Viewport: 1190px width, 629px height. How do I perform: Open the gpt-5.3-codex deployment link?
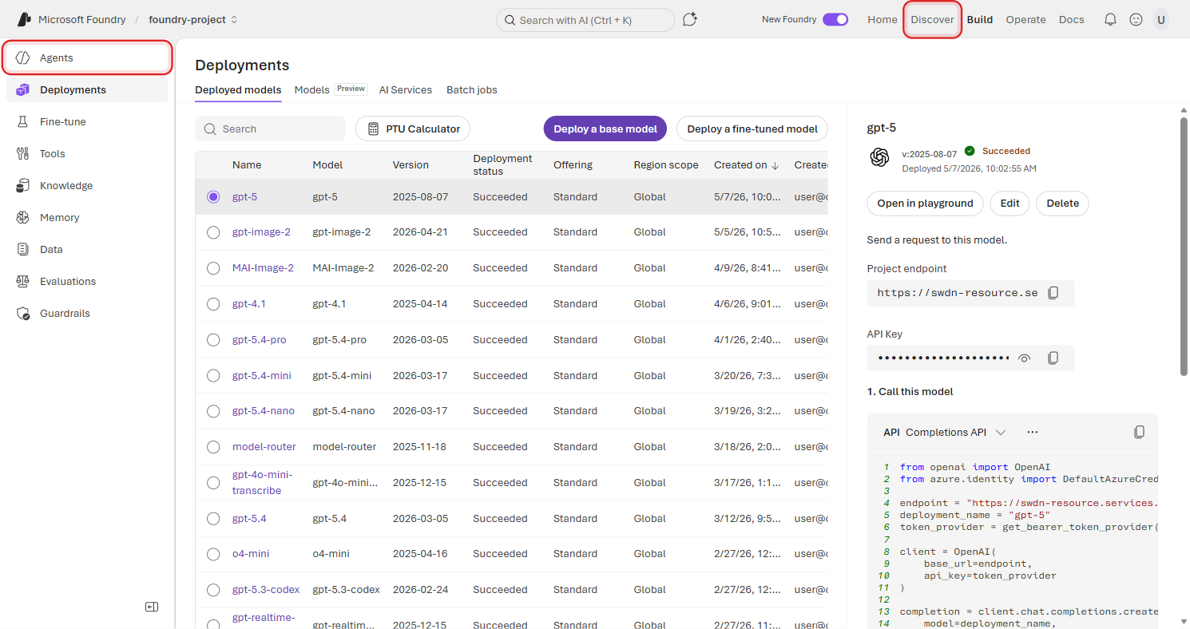click(x=266, y=590)
